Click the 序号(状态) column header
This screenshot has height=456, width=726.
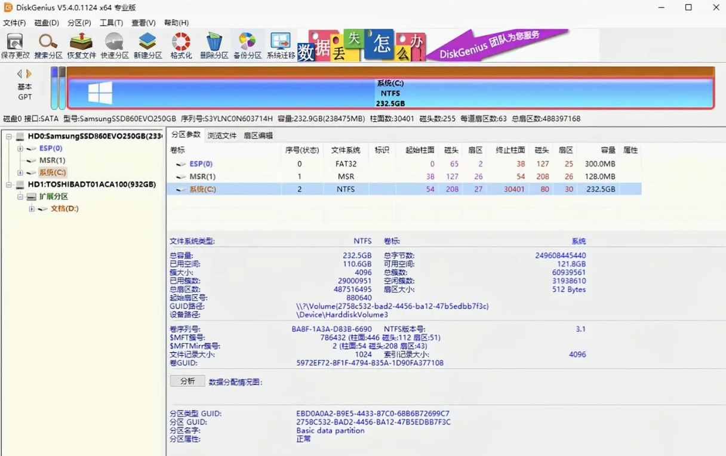(302, 150)
